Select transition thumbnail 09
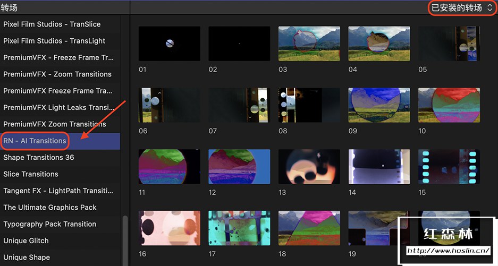This screenshot has width=498, height=266. 379,105
